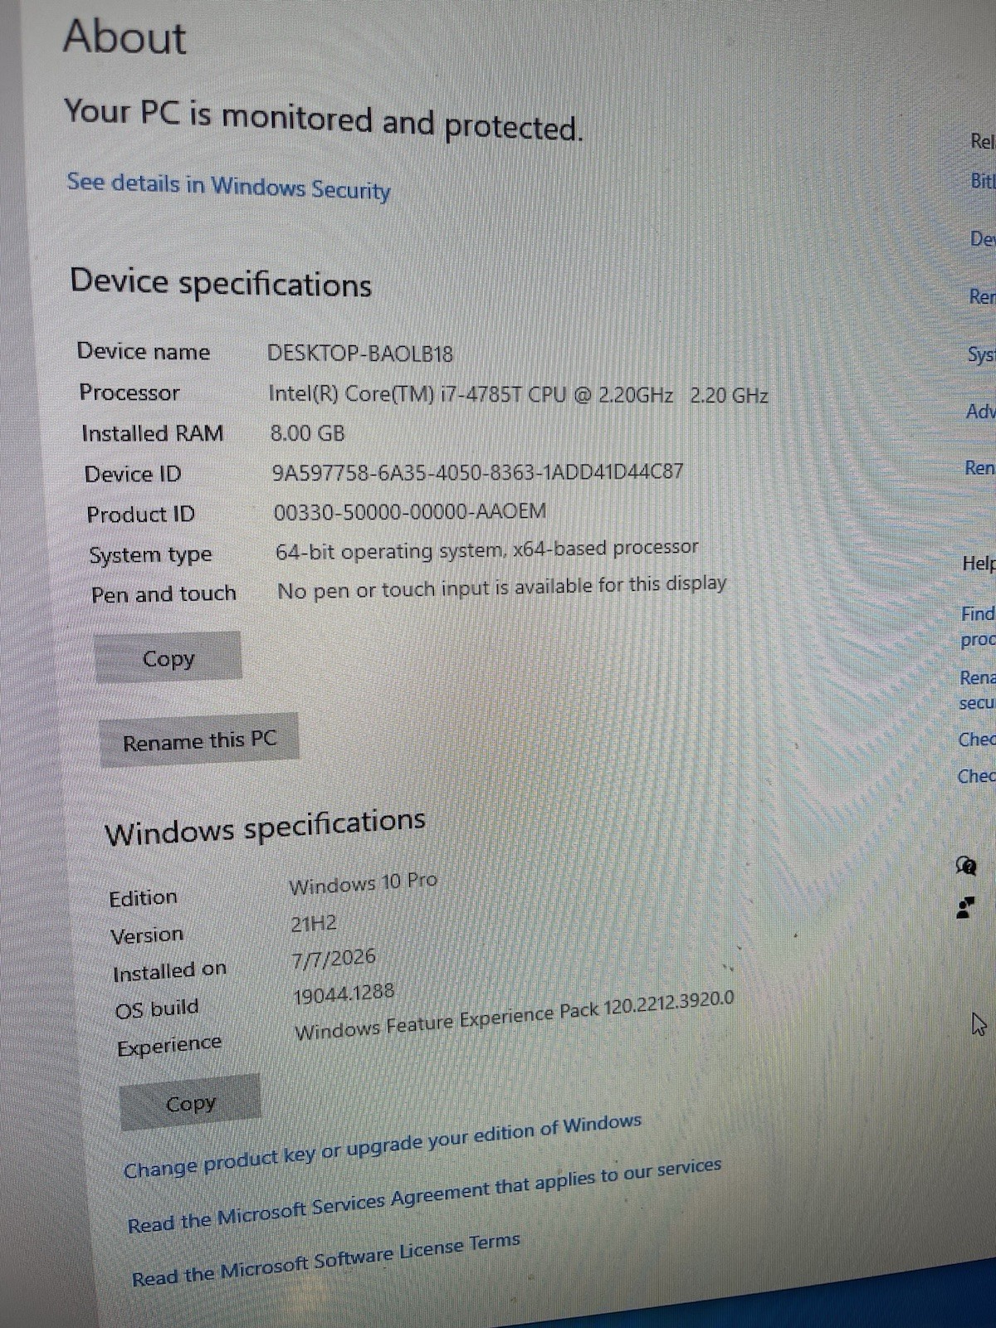Copy Windows specifications with the lower Copy button

[190, 1103]
